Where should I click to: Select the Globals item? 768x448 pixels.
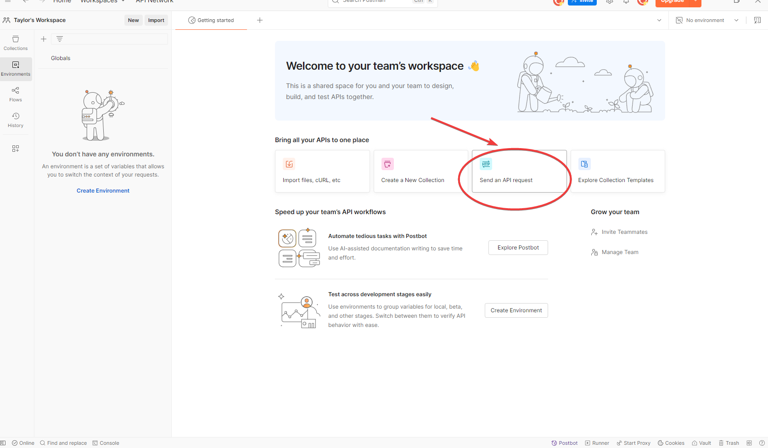tap(61, 58)
